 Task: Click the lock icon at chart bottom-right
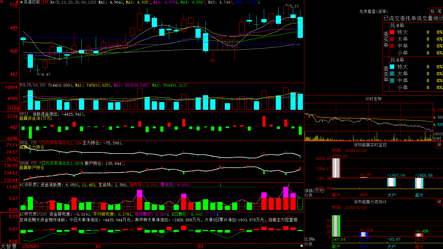pyautogui.click(x=302, y=245)
